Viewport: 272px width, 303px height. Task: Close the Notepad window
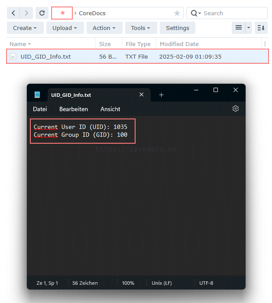[x=235, y=90]
